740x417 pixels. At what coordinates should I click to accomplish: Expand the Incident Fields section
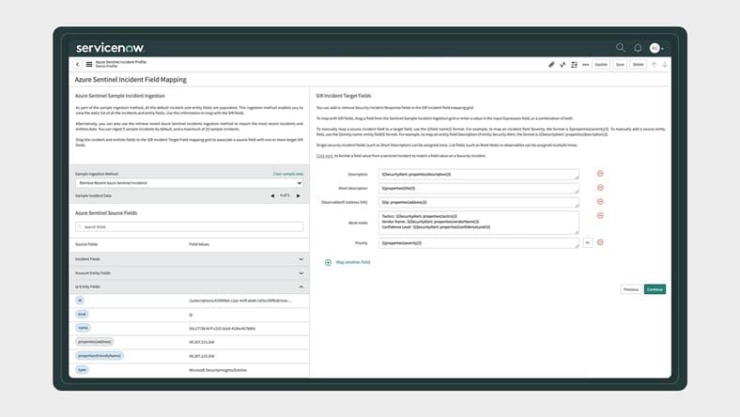coord(301,258)
